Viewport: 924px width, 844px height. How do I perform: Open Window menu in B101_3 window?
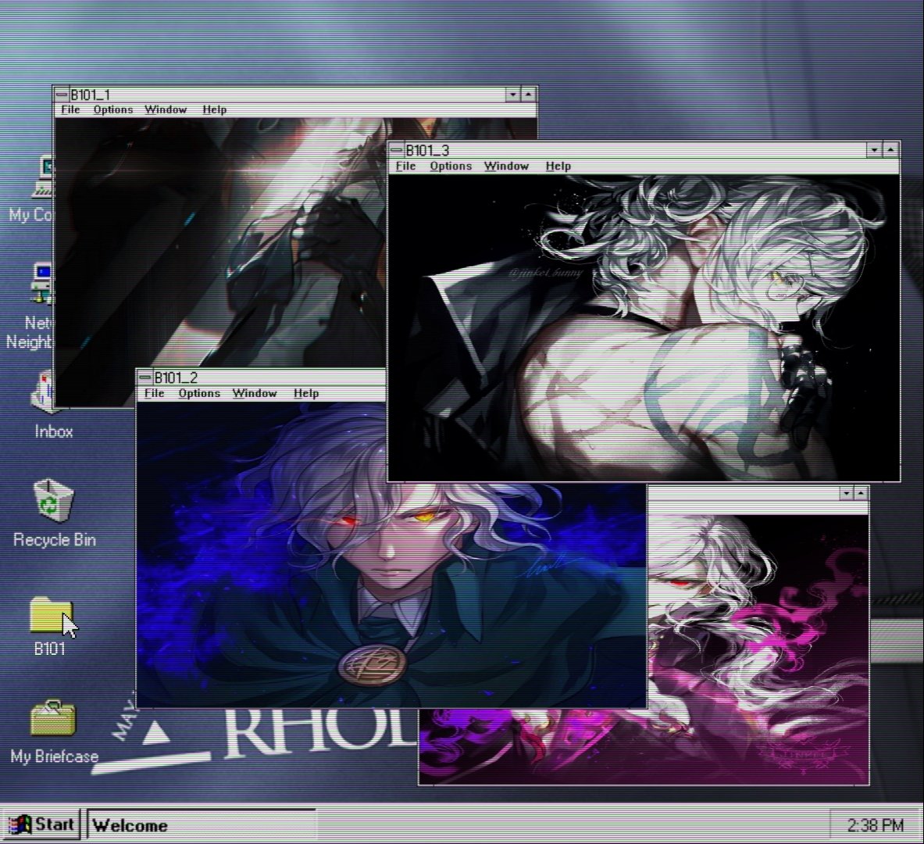(506, 166)
